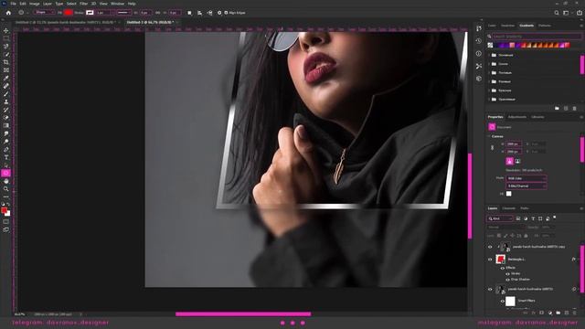Image resolution: width=585 pixels, height=329 pixels.
Task: Toggle Stroke effect visibility
Action: [508, 273]
